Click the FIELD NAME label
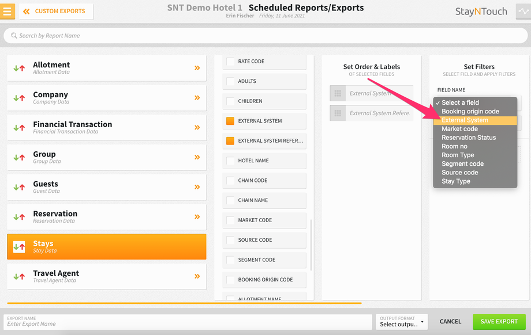This screenshot has height=335, width=531. tap(451, 90)
